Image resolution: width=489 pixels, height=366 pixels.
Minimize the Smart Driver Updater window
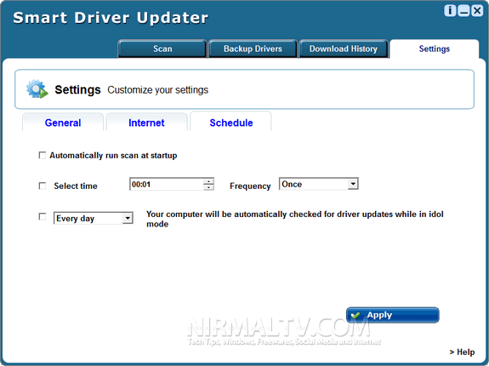(463, 11)
